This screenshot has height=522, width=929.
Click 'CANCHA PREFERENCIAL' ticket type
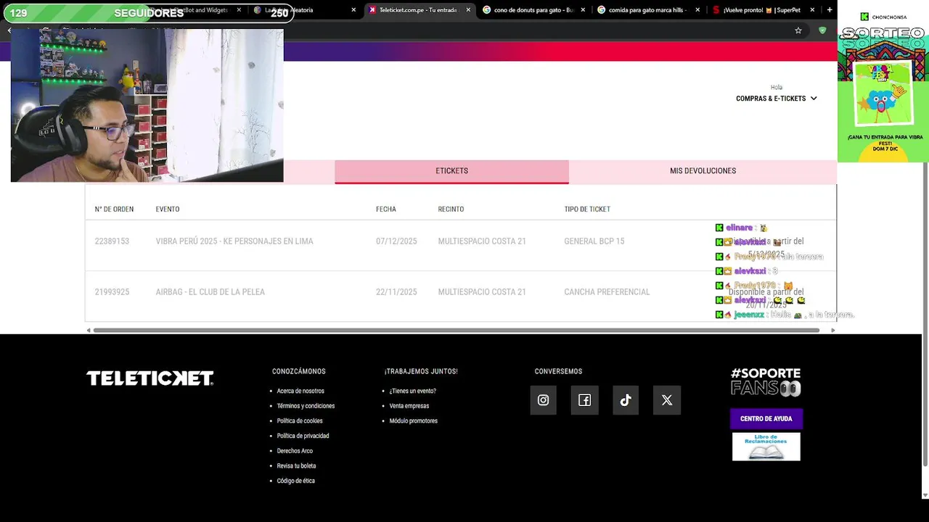(607, 292)
